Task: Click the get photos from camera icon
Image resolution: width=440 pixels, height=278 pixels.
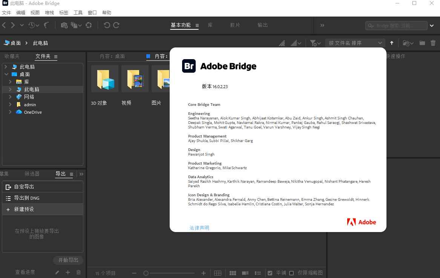Action: click(x=64, y=25)
